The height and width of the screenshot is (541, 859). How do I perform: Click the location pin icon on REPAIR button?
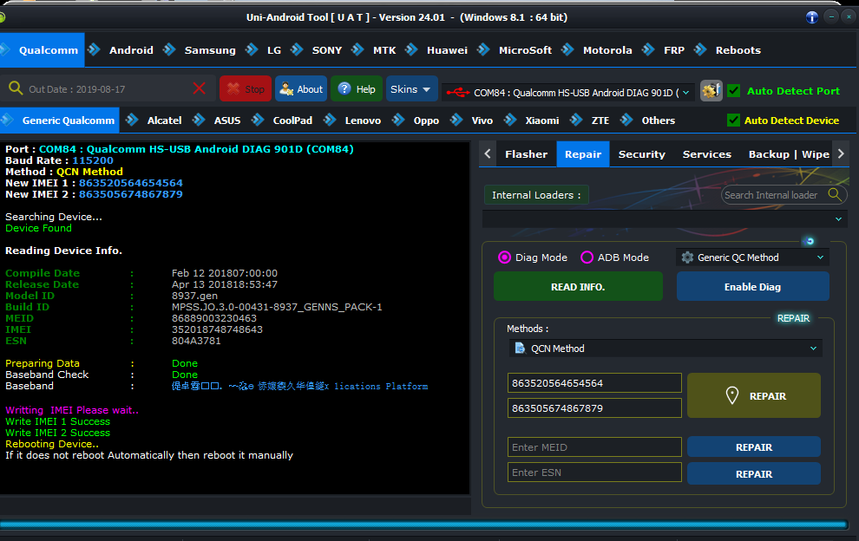732,395
